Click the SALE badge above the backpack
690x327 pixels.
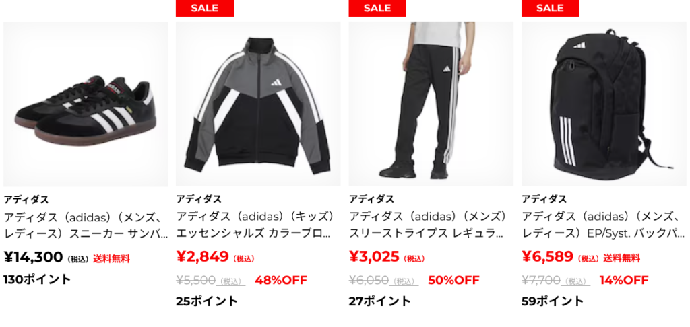click(x=551, y=8)
